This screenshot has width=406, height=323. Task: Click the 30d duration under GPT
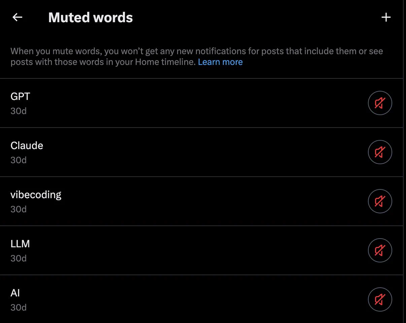(x=19, y=111)
